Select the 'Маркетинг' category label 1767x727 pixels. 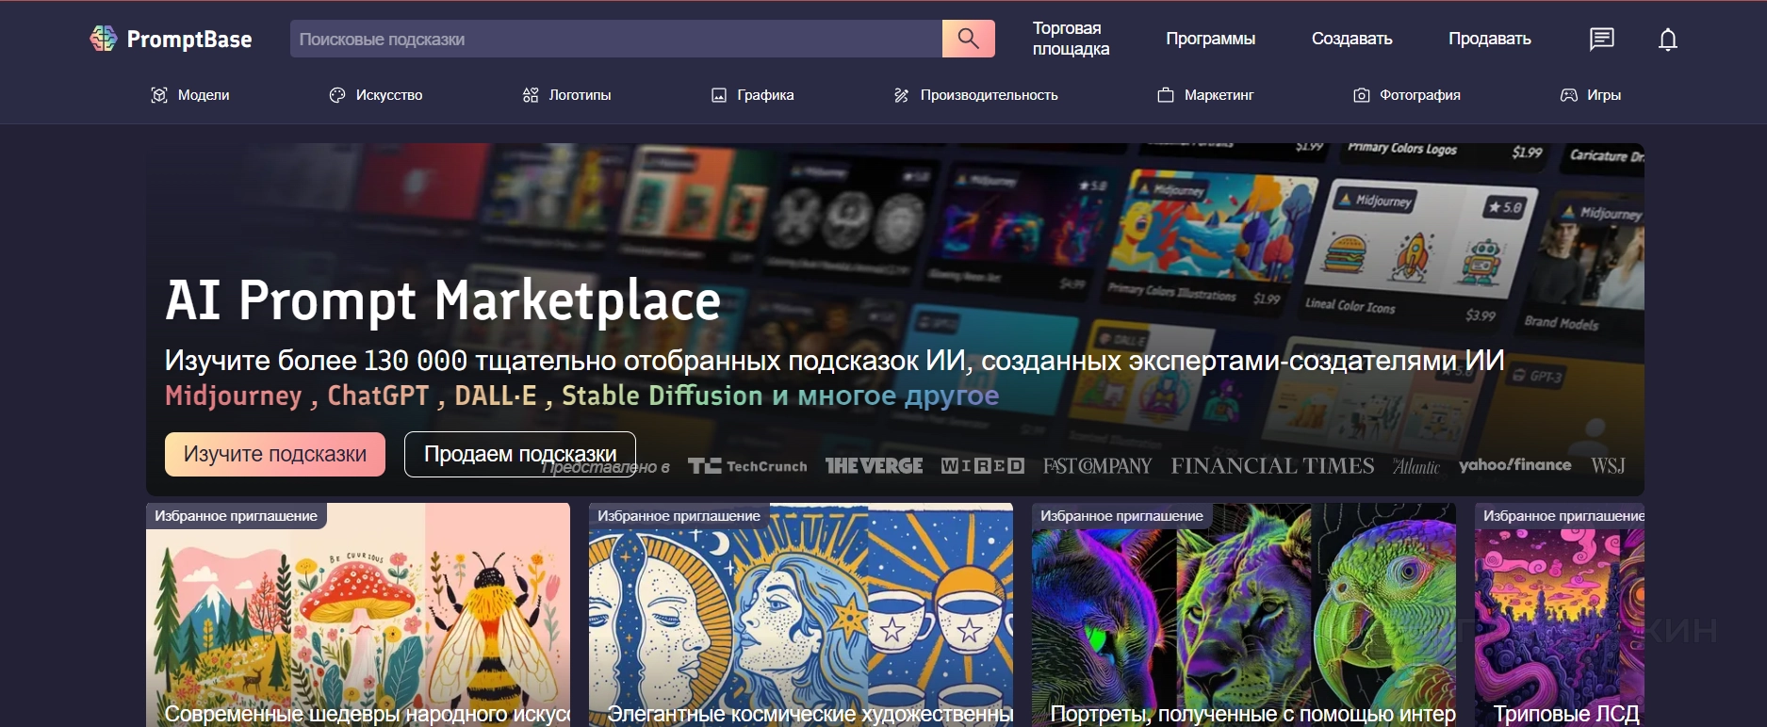tap(1219, 95)
